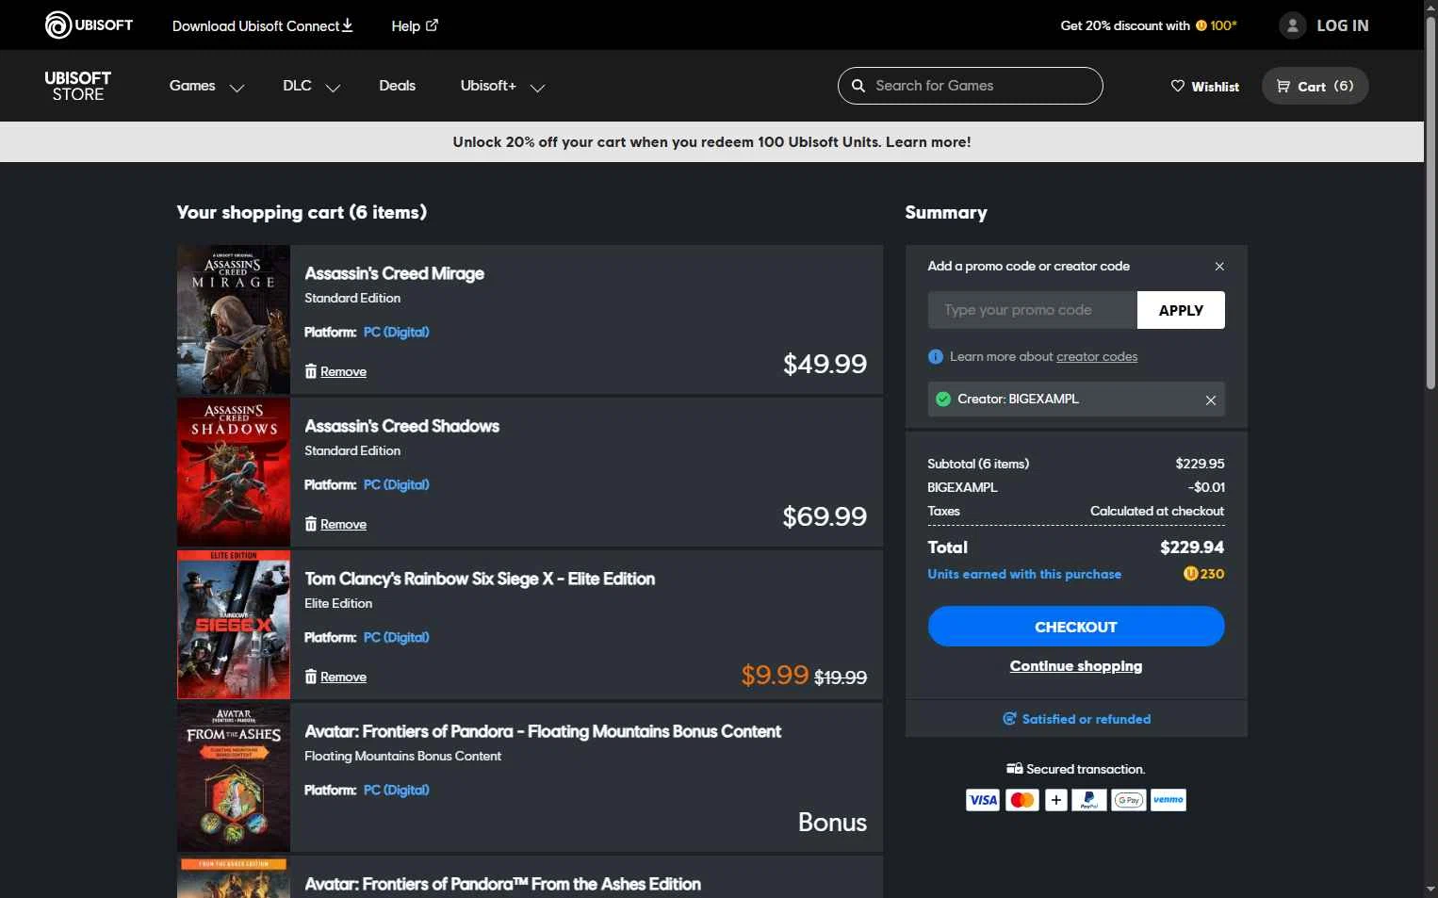
Task: Expand the Games menu chevron
Action: [x=237, y=88]
